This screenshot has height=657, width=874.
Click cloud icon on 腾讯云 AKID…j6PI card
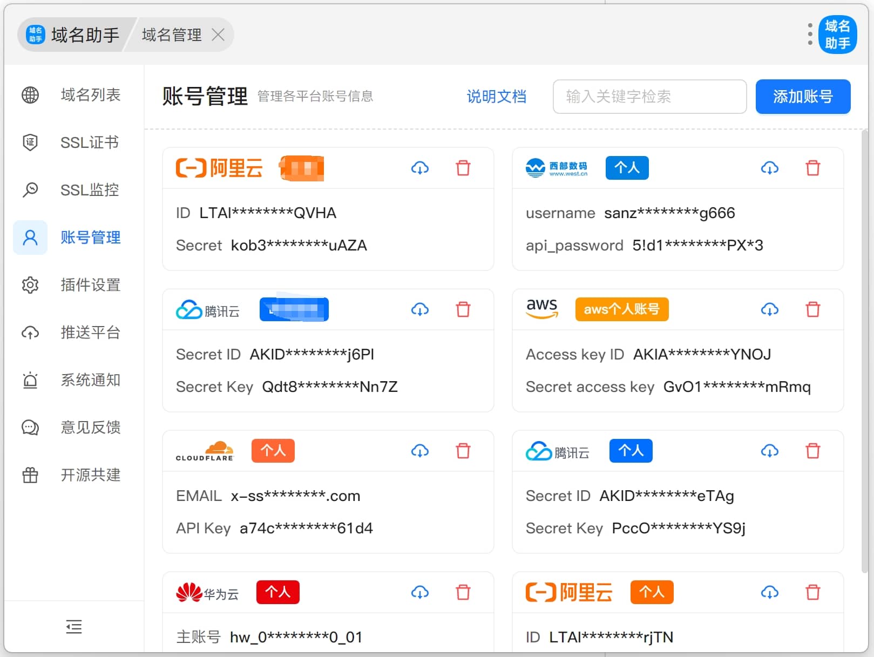point(420,309)
